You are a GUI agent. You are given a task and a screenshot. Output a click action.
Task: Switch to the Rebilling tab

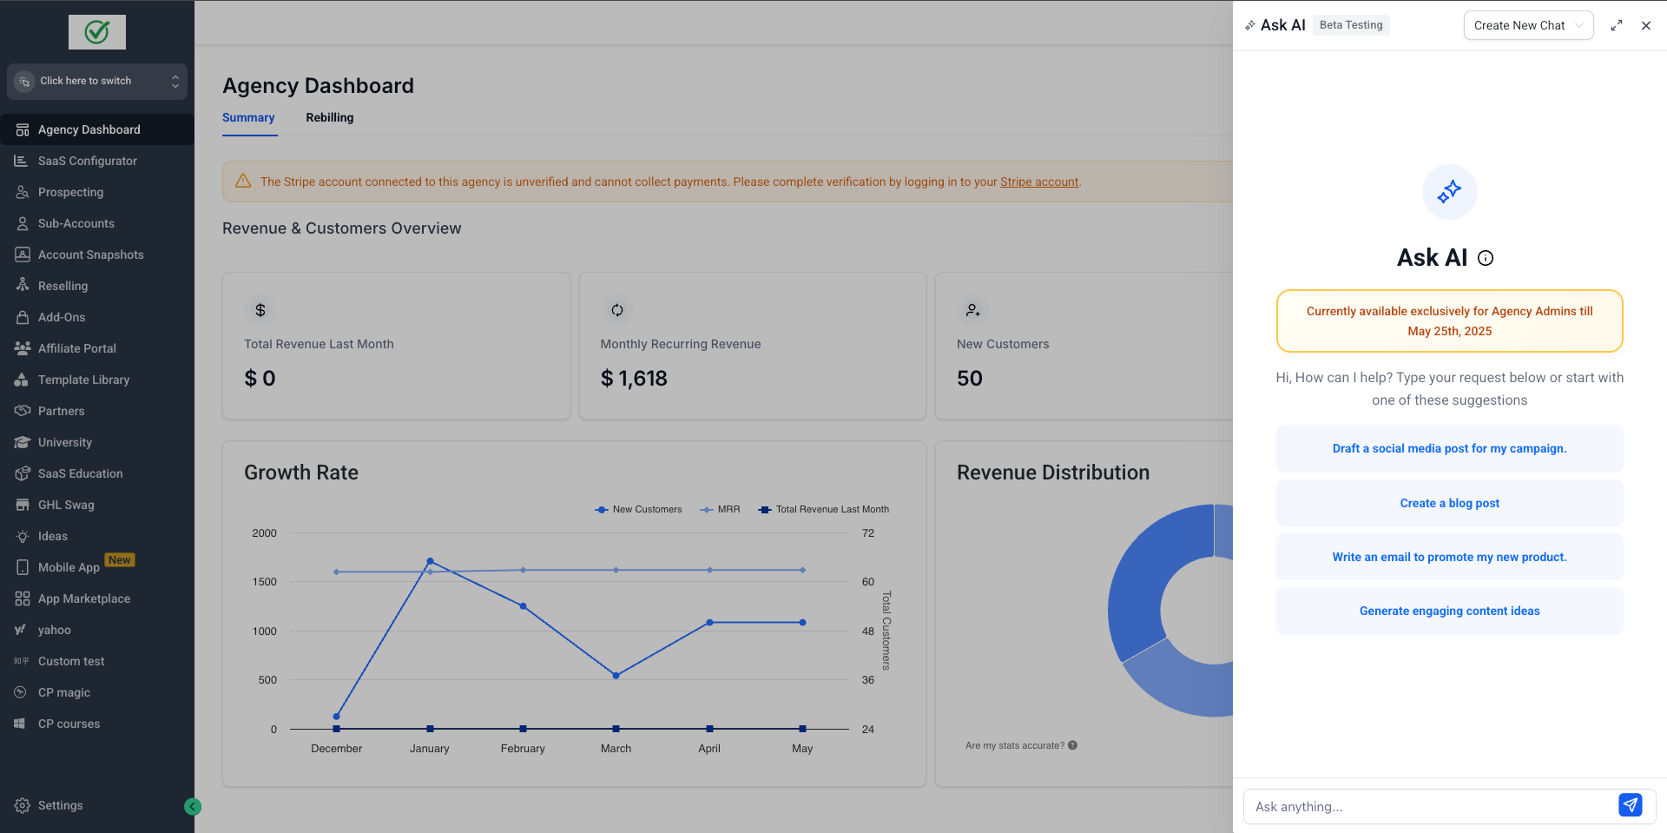[x=329, y=117]
